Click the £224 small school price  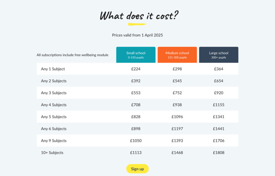[136, 69]
